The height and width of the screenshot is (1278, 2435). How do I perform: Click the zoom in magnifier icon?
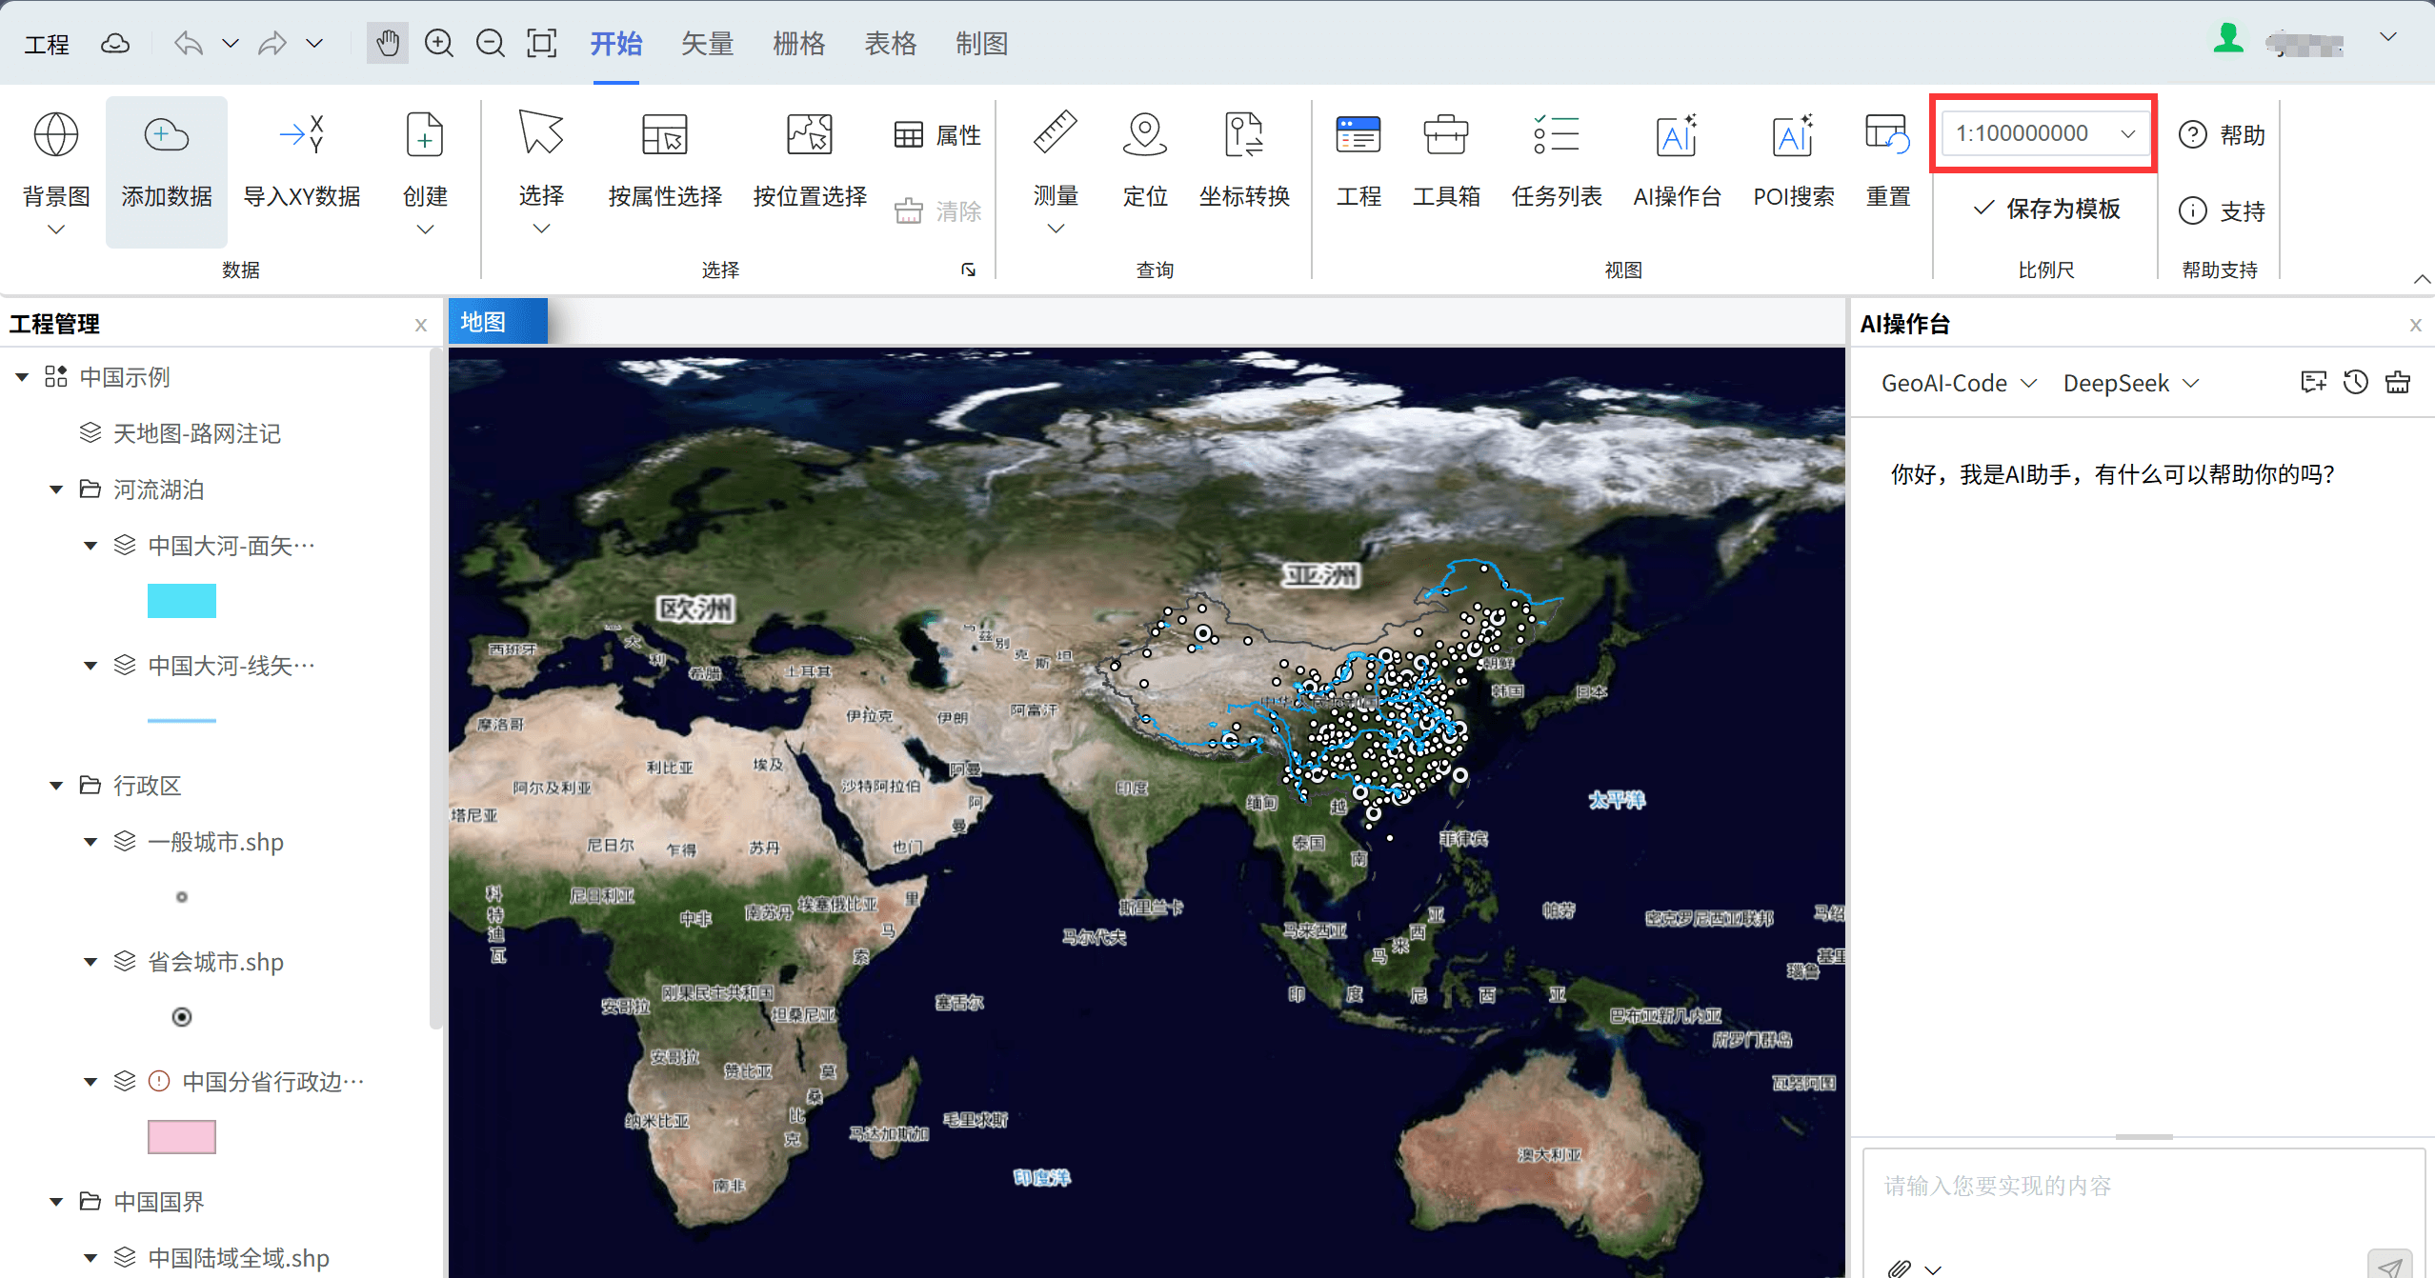tap(439, 44)
